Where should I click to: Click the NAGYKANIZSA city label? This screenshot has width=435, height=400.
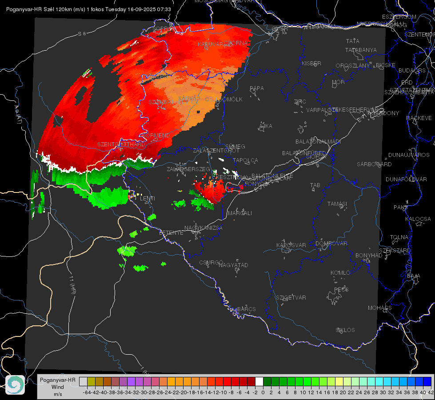coord(204,228)
